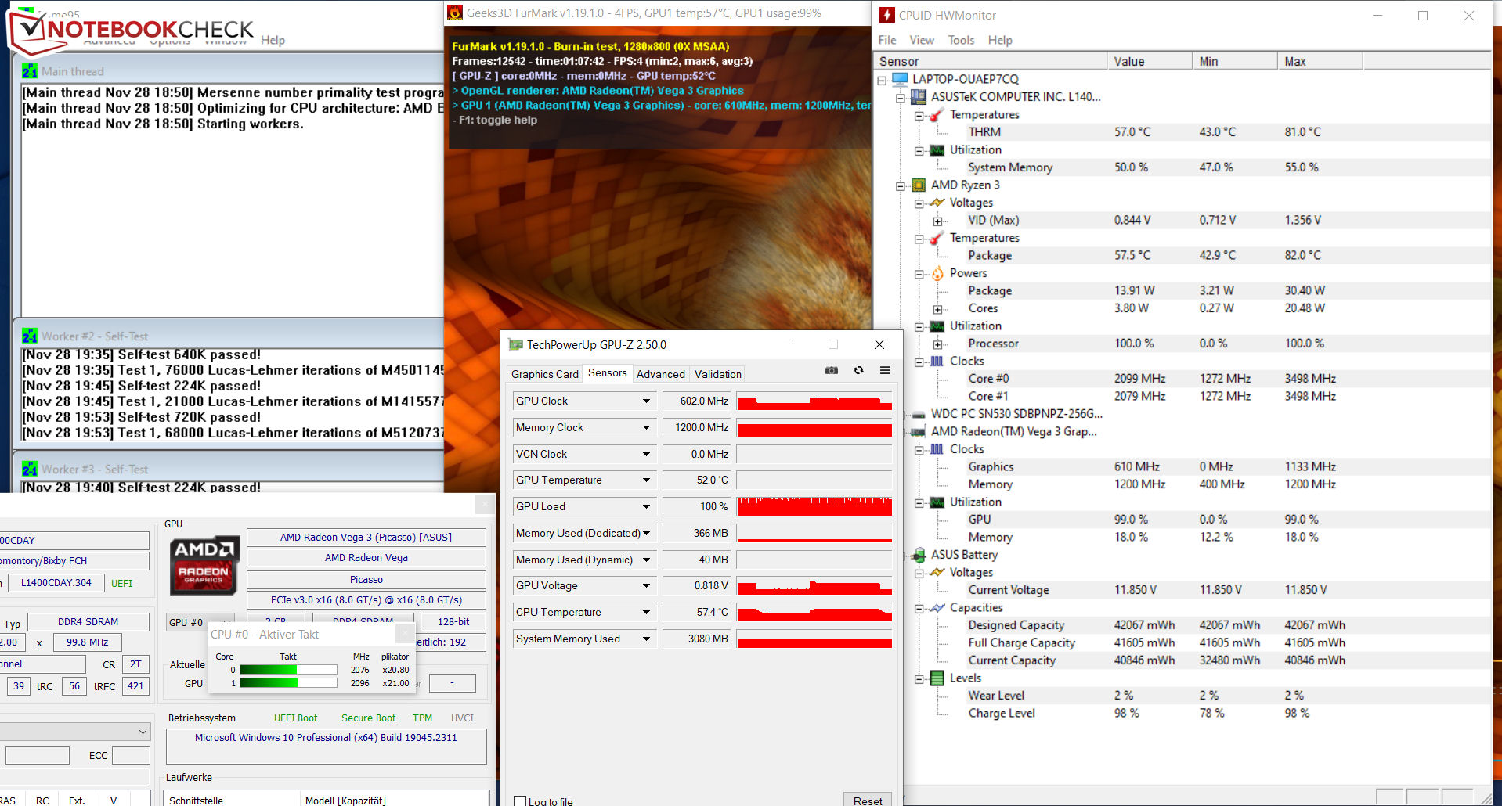Click the GPU-Z screenshot camera icon
This screenshot has width=1502, height=806.
(832, 371)
